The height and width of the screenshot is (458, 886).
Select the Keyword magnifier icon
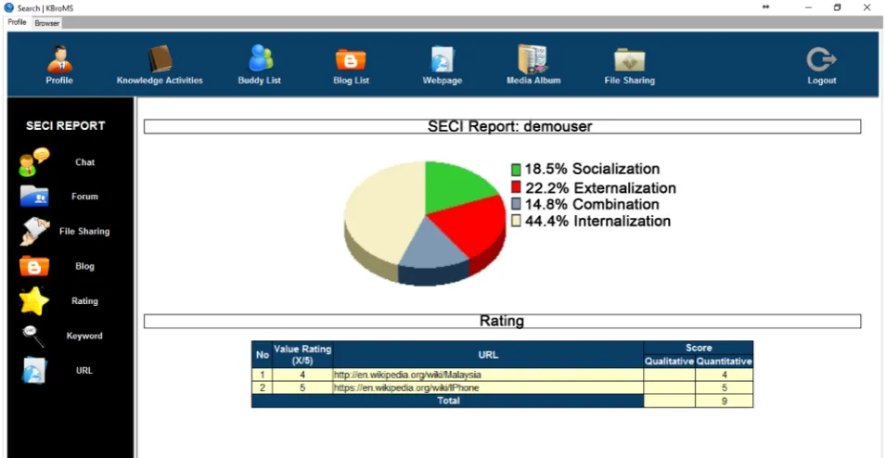pyautogui.click(x=32, y=336)
